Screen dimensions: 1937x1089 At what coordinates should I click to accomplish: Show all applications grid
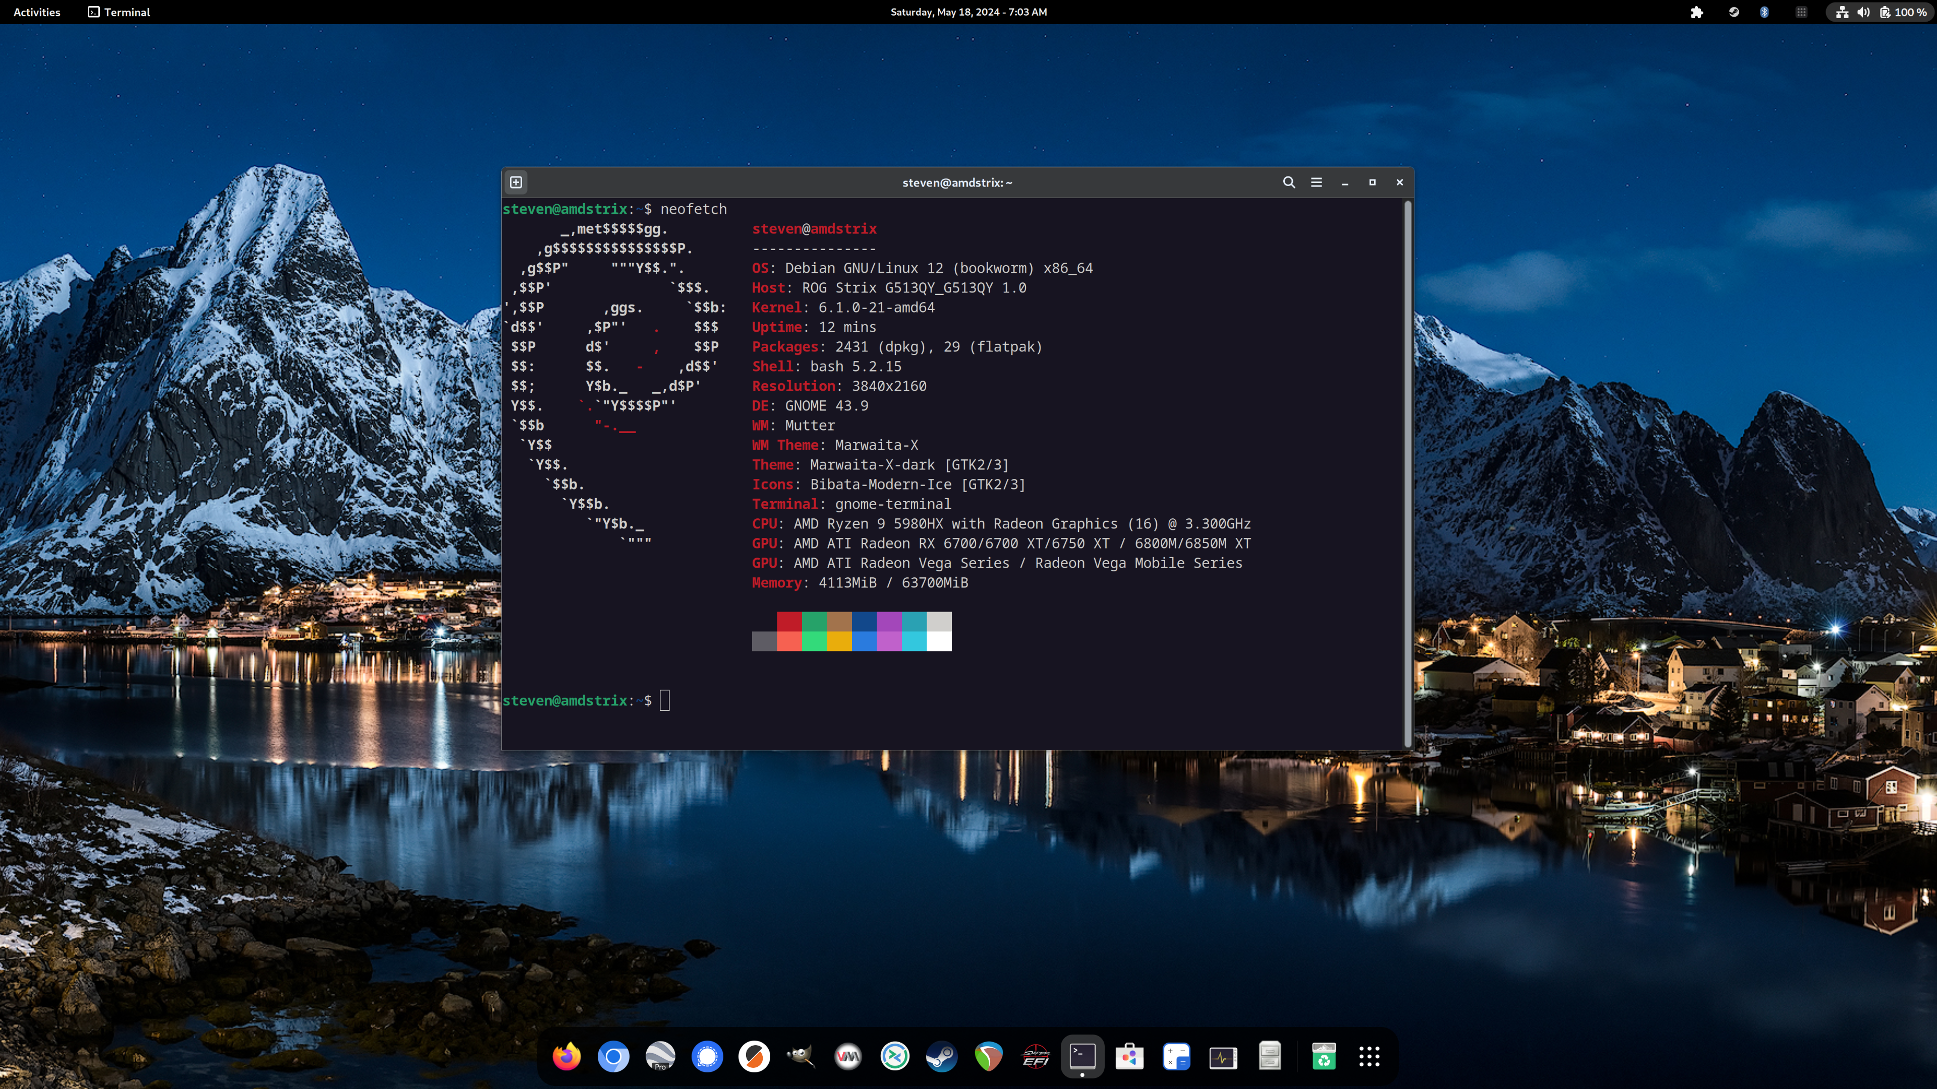1370,1056
